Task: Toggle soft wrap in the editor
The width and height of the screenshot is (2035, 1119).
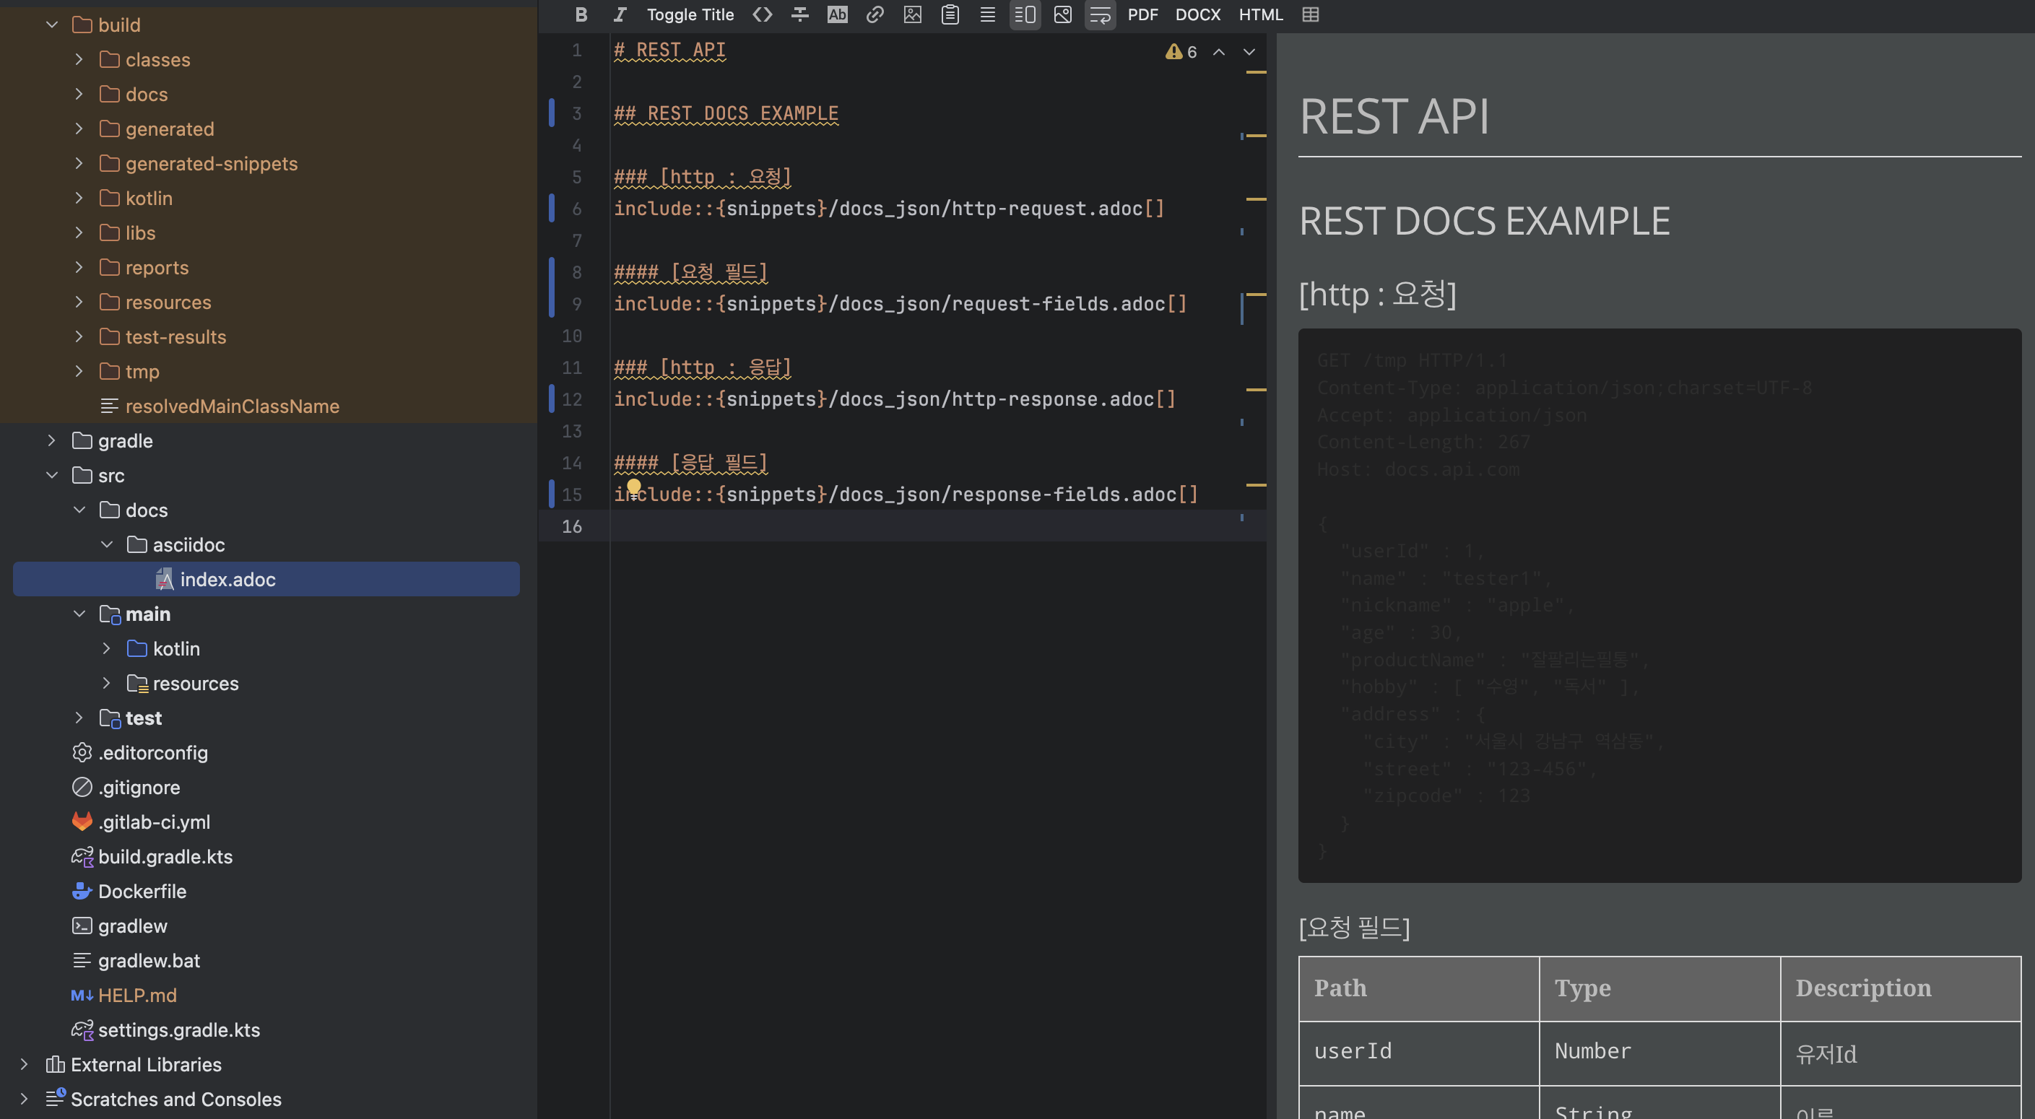Action: coord(1100,14)
